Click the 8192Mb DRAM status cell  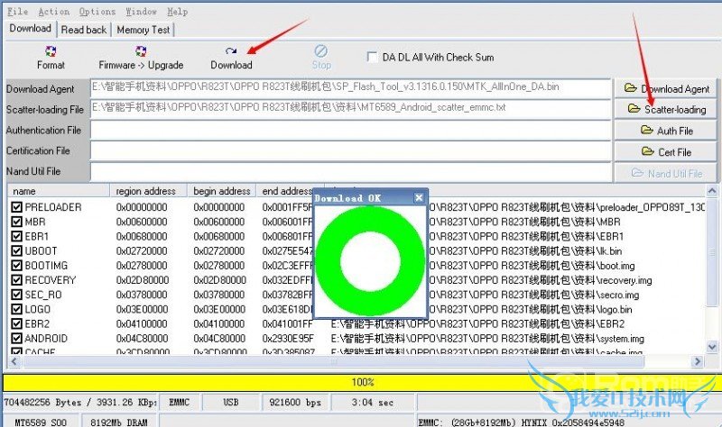coord(119,422)
